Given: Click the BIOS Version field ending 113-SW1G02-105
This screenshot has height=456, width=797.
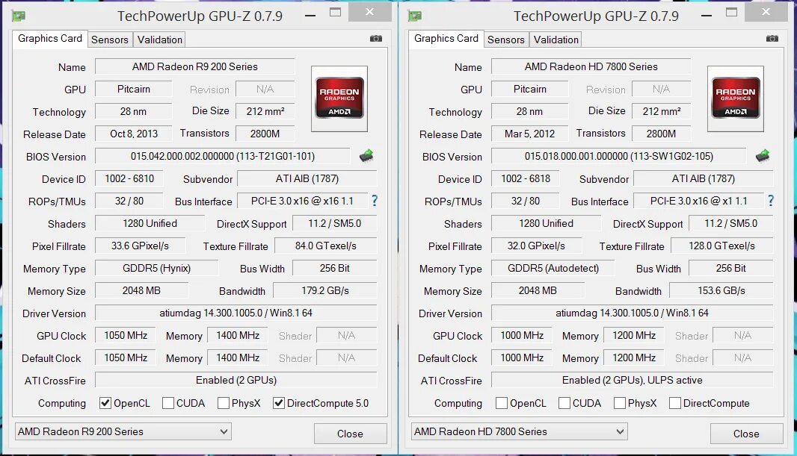Looking at the screenshot, I should pyautogui.click(x=618, y=156).
